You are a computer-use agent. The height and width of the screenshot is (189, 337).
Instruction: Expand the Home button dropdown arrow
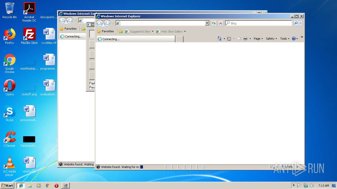(x=224, y=39)
